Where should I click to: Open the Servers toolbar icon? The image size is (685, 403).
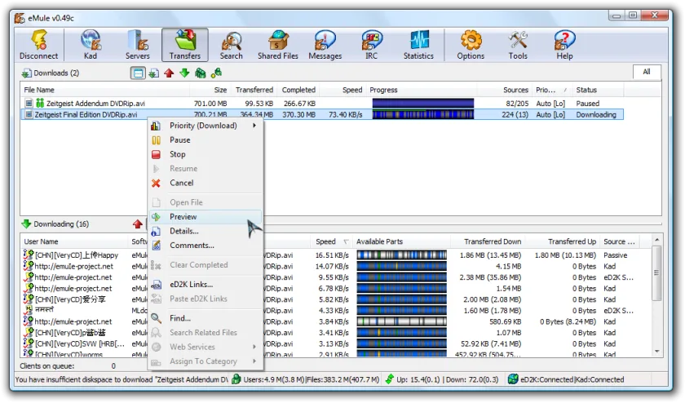(x=137, y=45)
